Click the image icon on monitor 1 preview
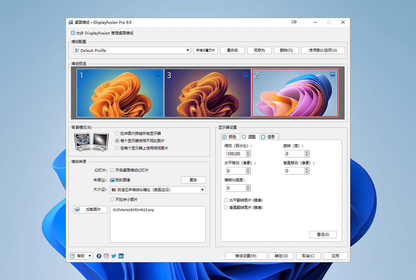The height and width of the screenshot is (280, 416). [158, 74]
